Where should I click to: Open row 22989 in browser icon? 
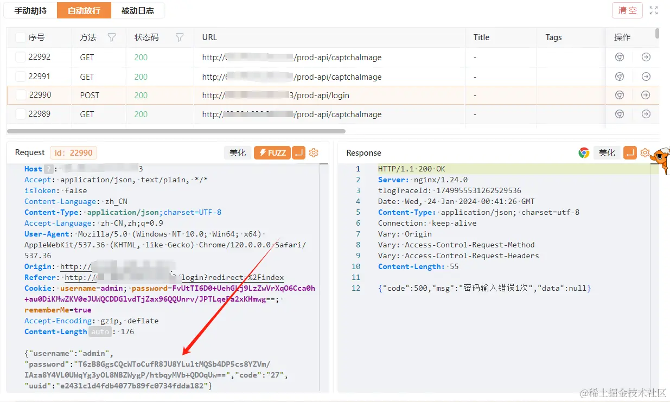click(x=619, y=114)
